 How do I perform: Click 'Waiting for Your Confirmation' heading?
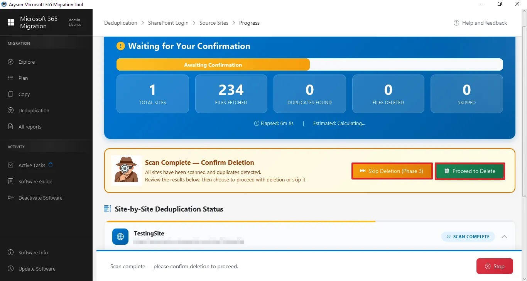pyautogui.click(x=189, y=46)
